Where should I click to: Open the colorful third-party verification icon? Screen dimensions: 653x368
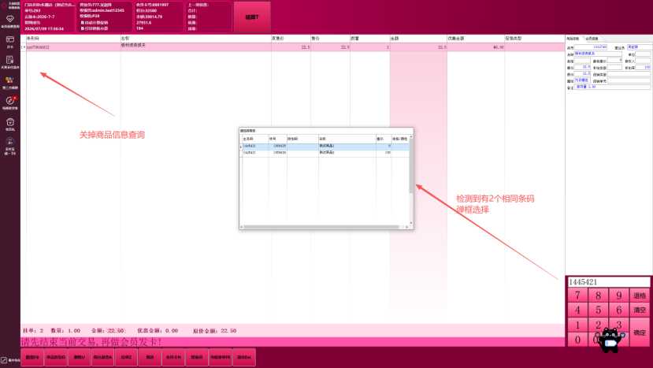10,80
